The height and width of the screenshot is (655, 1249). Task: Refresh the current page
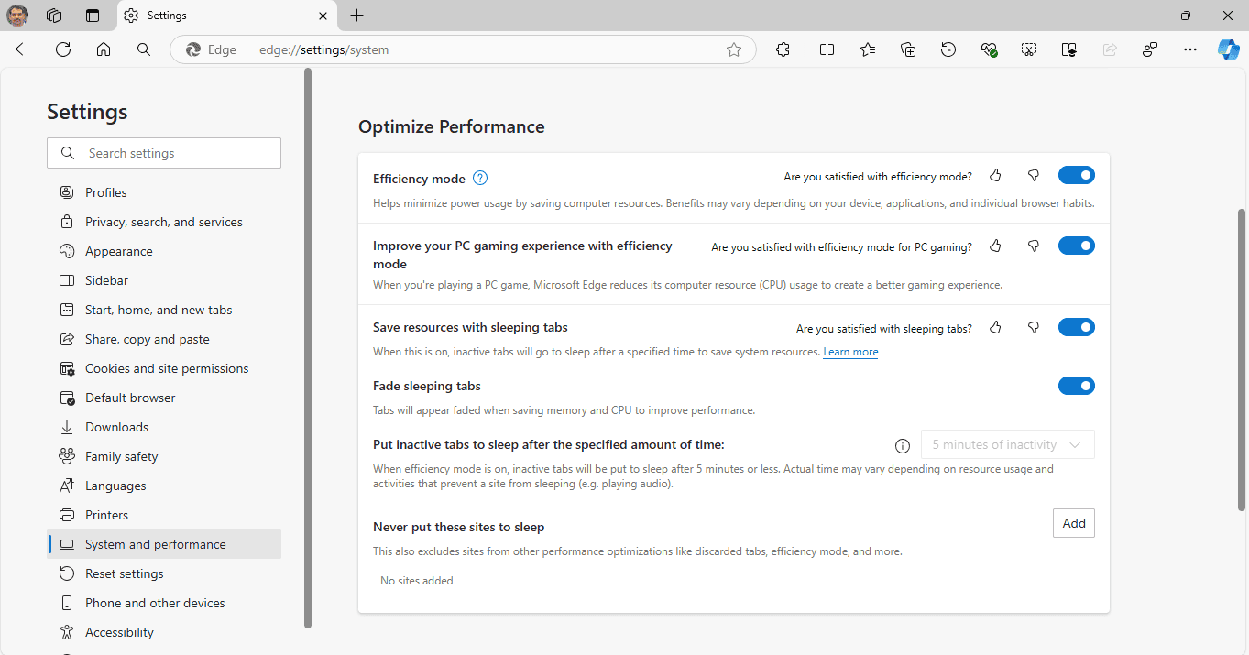[x=63, y=49]
